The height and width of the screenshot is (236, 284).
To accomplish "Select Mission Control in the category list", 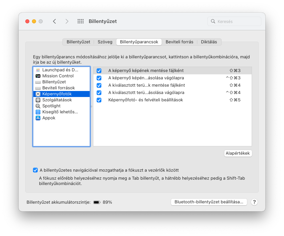I will pyautogui.click(x=61, y=76).
